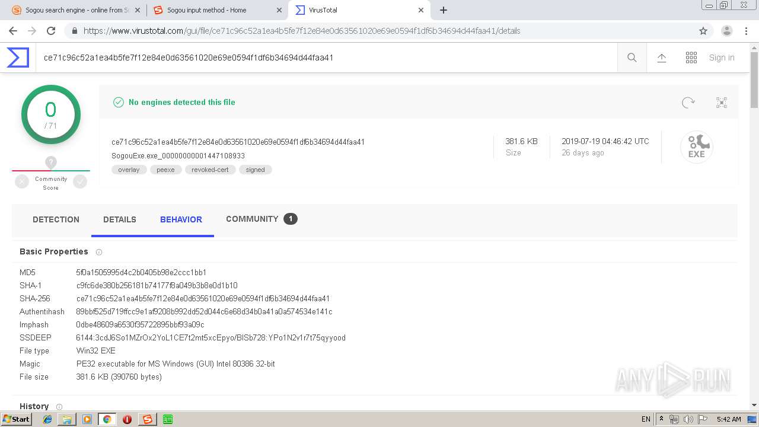Open the similarity graph icon
759x427 pixels.
[722, 103]
